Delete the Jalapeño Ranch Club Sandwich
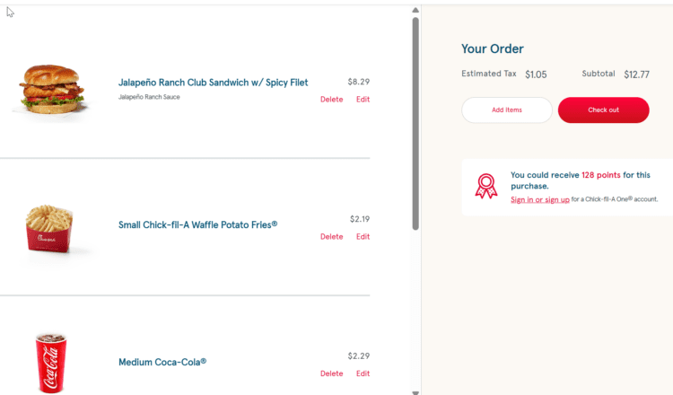 (331, 100)
